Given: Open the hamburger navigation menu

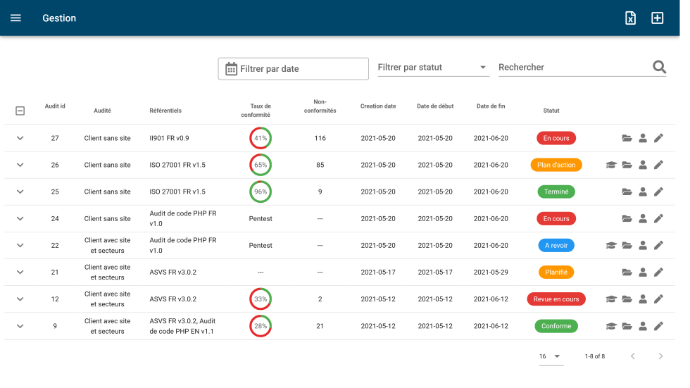Looking at the screenshot, I should pos(15,18).
